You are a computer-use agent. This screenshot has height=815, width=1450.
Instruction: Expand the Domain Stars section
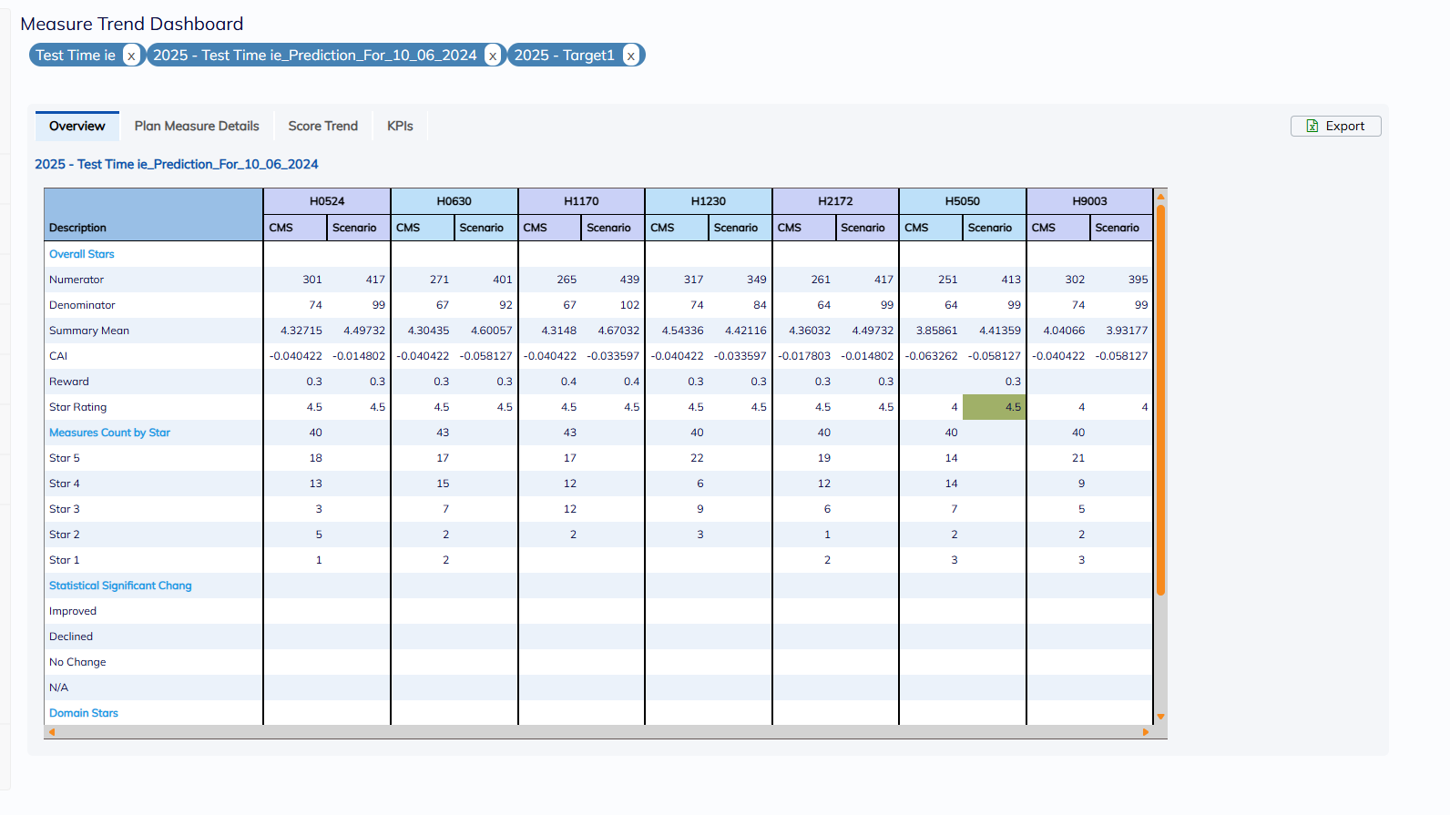[x=84, y=713]
